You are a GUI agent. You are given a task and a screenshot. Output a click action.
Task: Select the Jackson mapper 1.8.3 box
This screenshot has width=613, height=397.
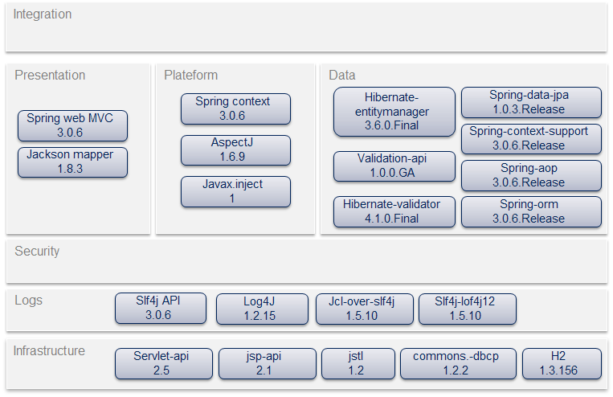point(72,162)
